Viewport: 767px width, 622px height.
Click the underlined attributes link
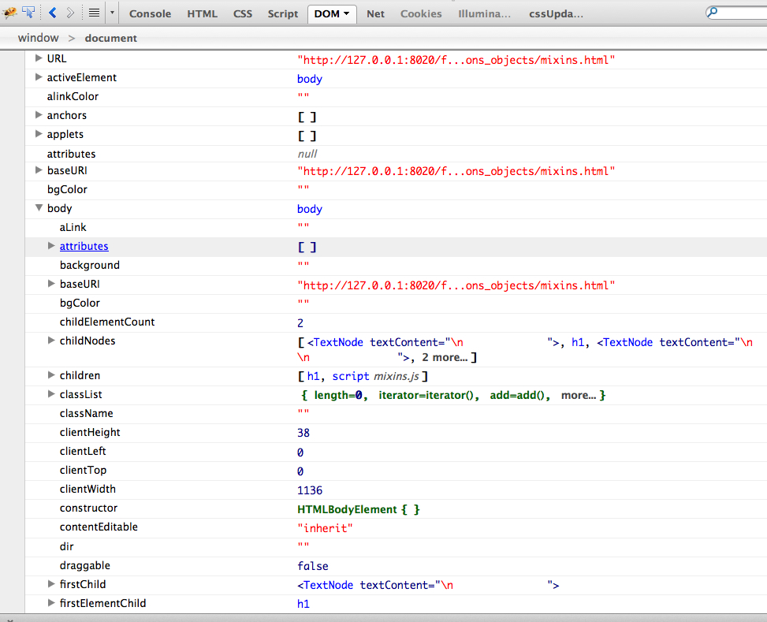[x=84, y=247]
